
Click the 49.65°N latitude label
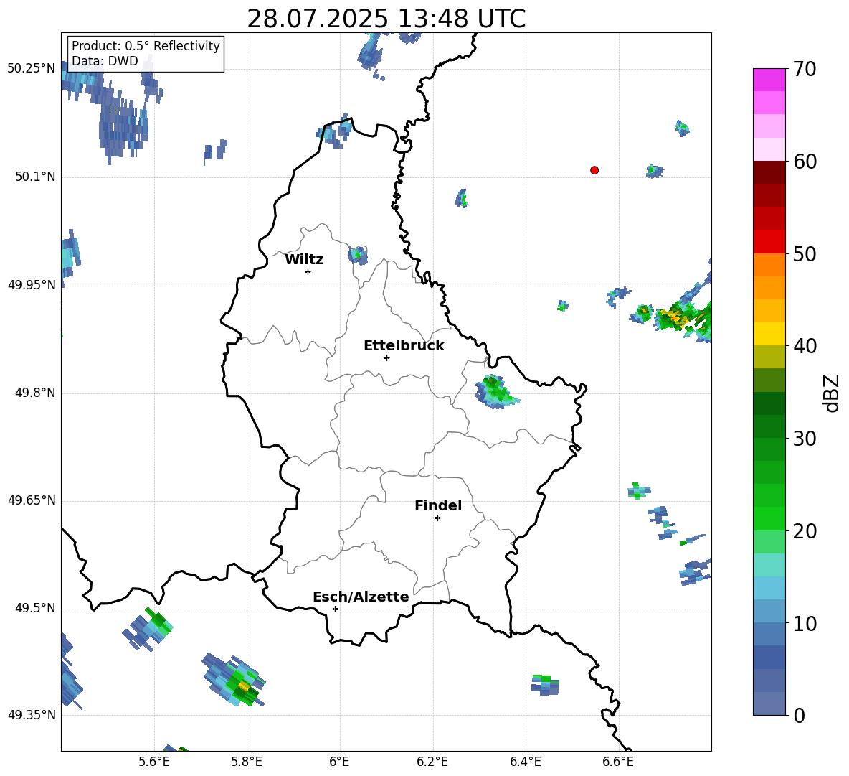[x=32, y=500]
